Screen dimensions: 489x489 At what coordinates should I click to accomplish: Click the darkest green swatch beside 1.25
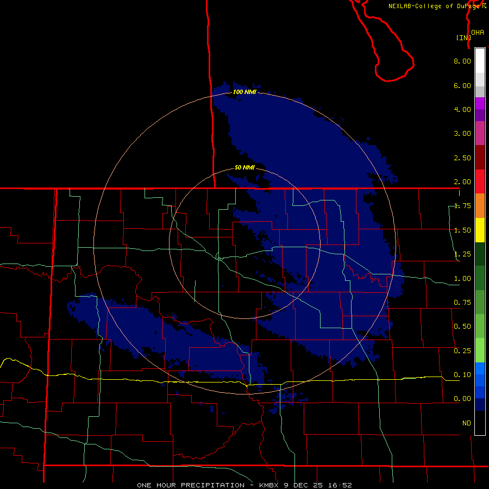(x=480, y=254)
